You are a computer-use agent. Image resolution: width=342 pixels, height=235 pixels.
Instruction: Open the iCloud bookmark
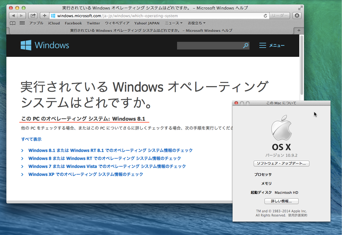pos(54,23)
